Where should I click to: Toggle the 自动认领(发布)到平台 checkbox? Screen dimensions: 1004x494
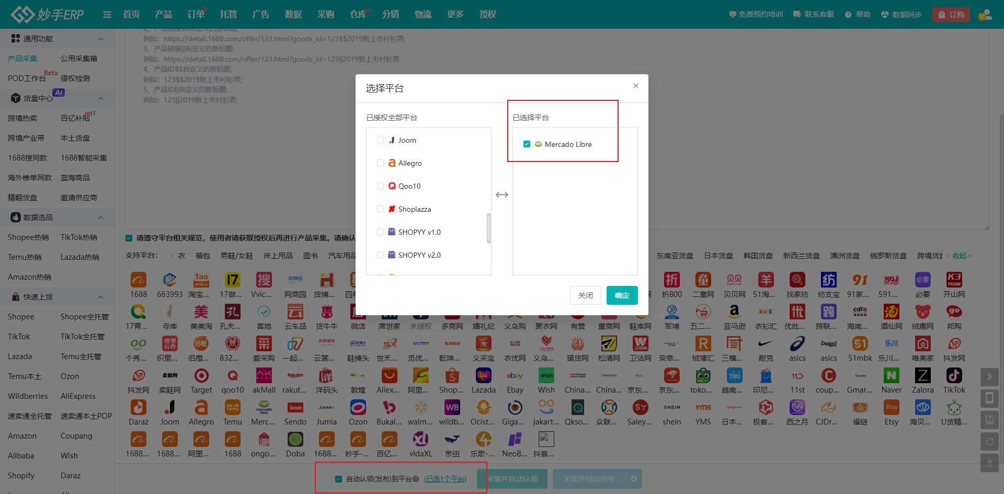[338, 478]
